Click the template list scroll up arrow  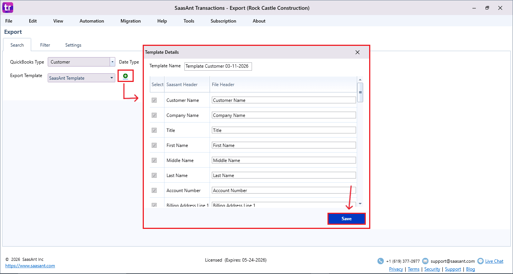(360, 80)
